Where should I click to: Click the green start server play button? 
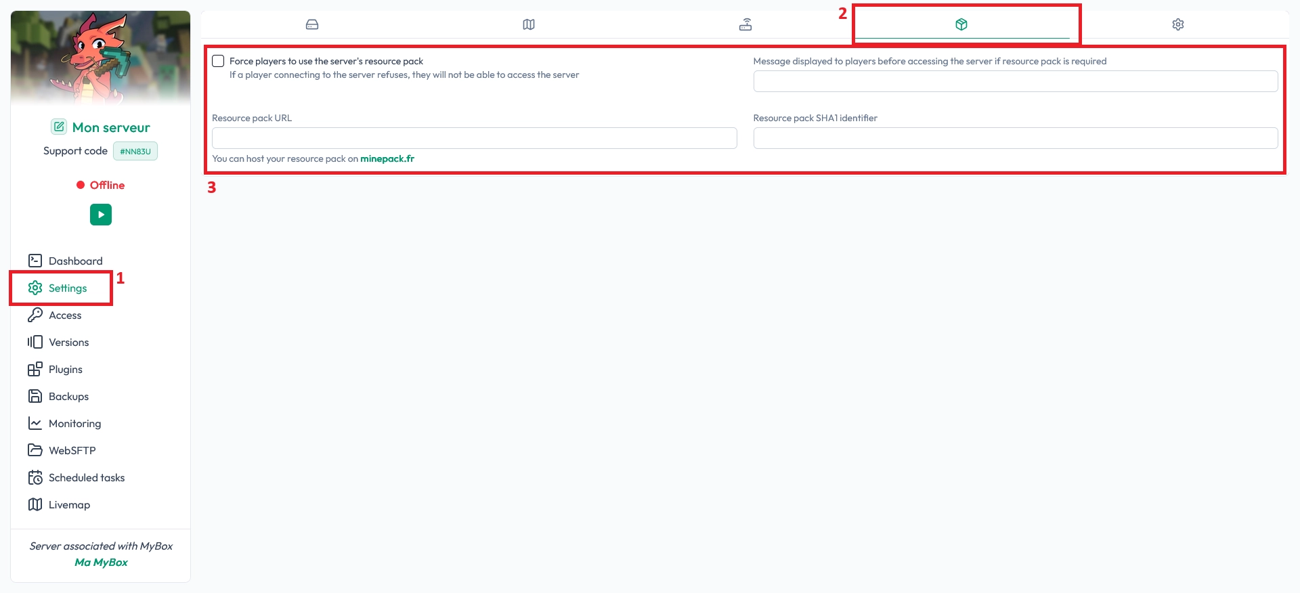101,215
